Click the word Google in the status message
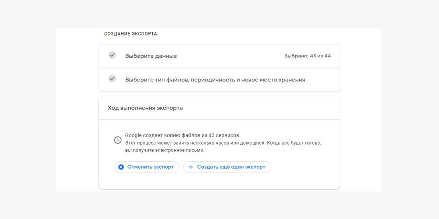 point(133,135)
